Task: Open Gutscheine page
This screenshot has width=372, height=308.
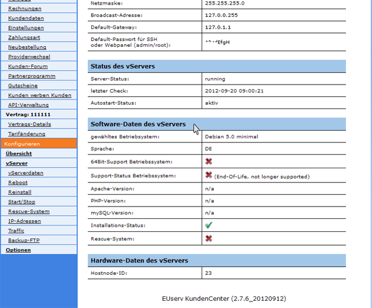Action: [x=23, y=86]
